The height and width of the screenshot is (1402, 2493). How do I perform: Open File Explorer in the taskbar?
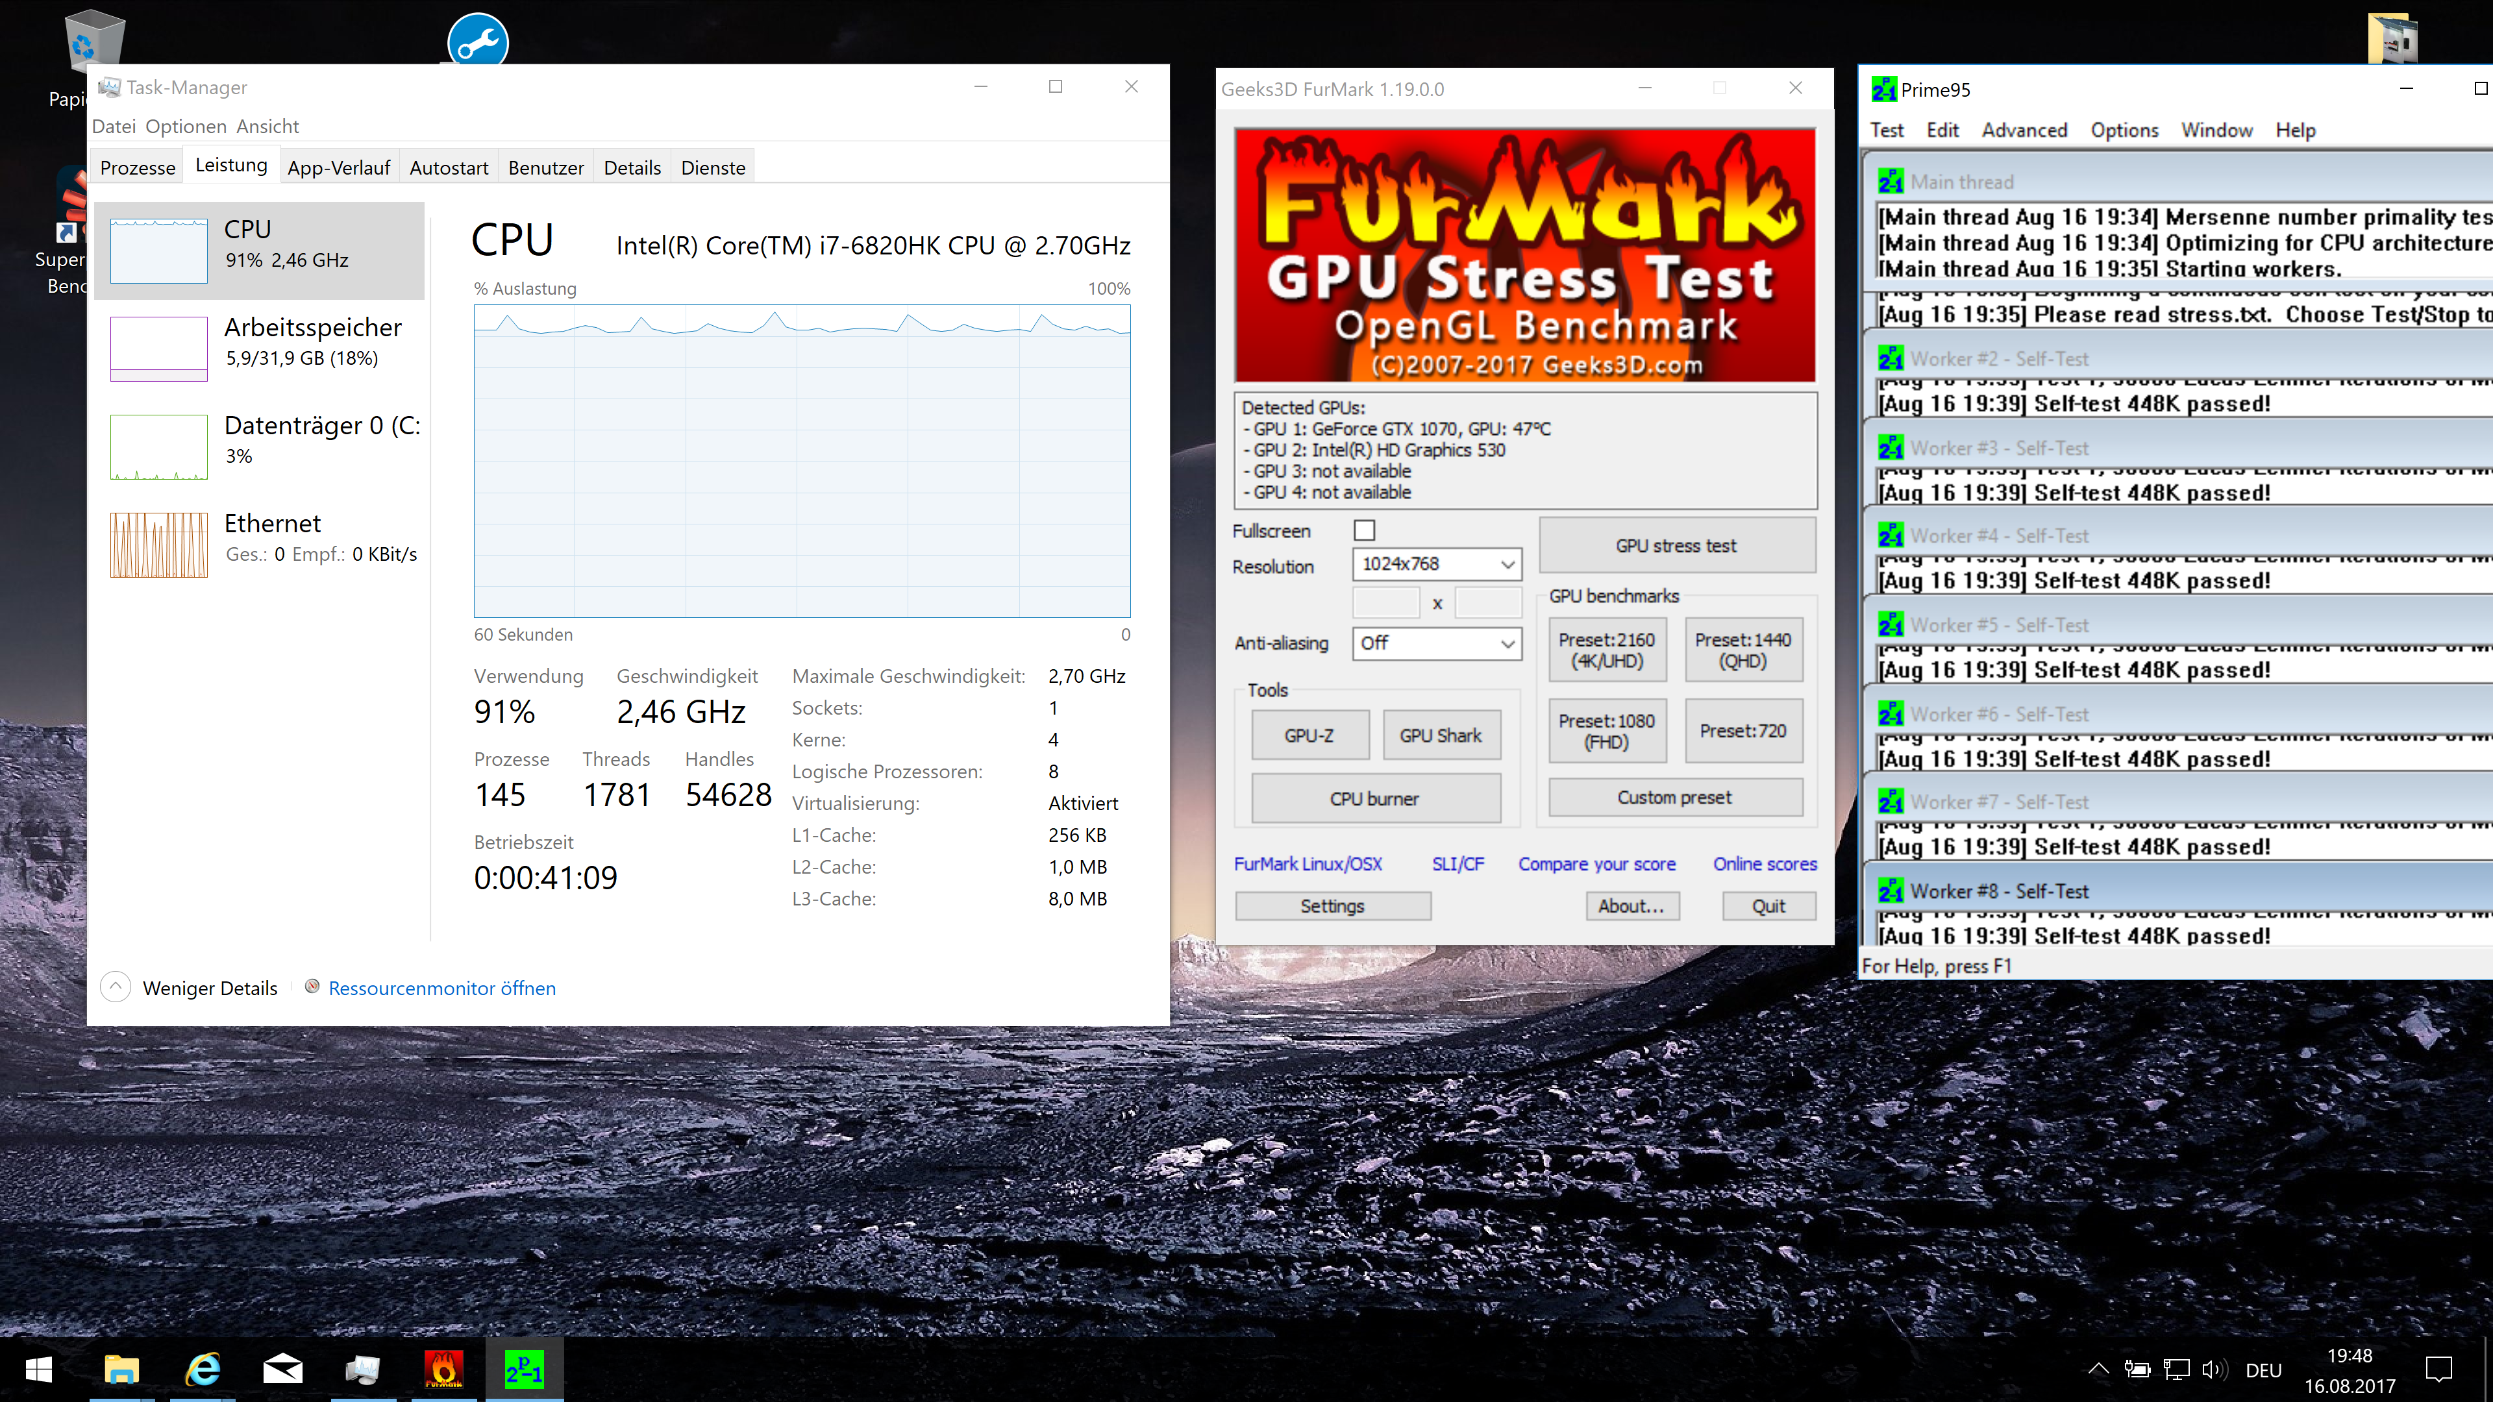(x=122, y=1369)
